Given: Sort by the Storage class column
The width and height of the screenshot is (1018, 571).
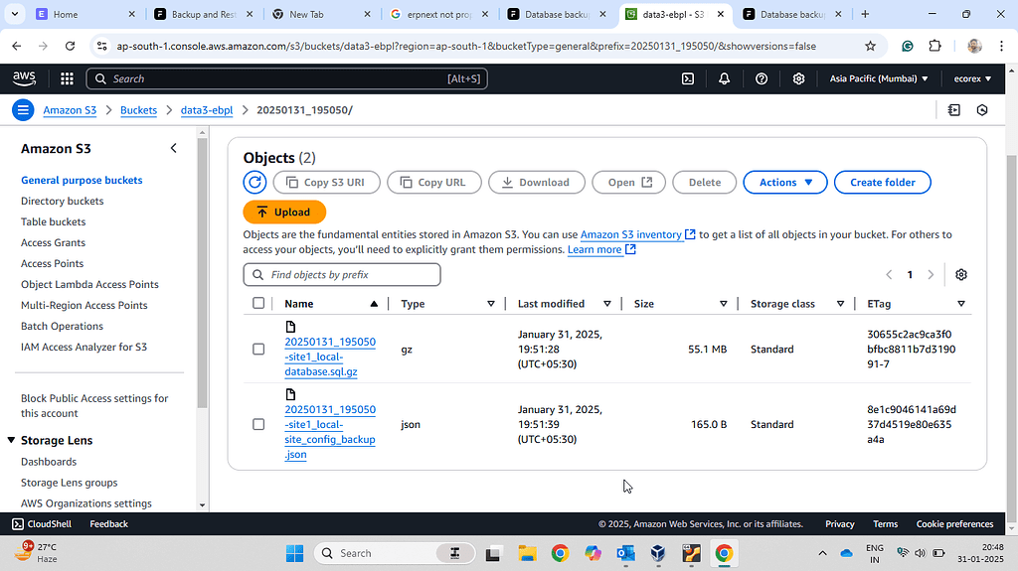Looking at the screenshot, I should point(840,304).
